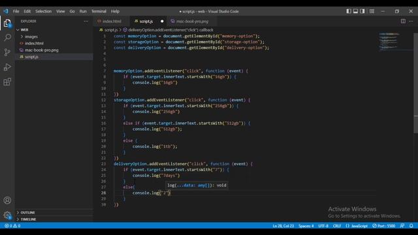Go to line via Ln 28, Col 23

(x=283, y=226)
